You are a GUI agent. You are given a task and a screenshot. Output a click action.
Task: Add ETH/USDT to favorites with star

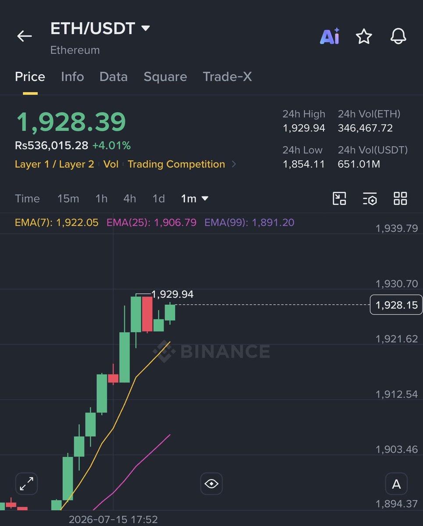click(x=364, y=36)
